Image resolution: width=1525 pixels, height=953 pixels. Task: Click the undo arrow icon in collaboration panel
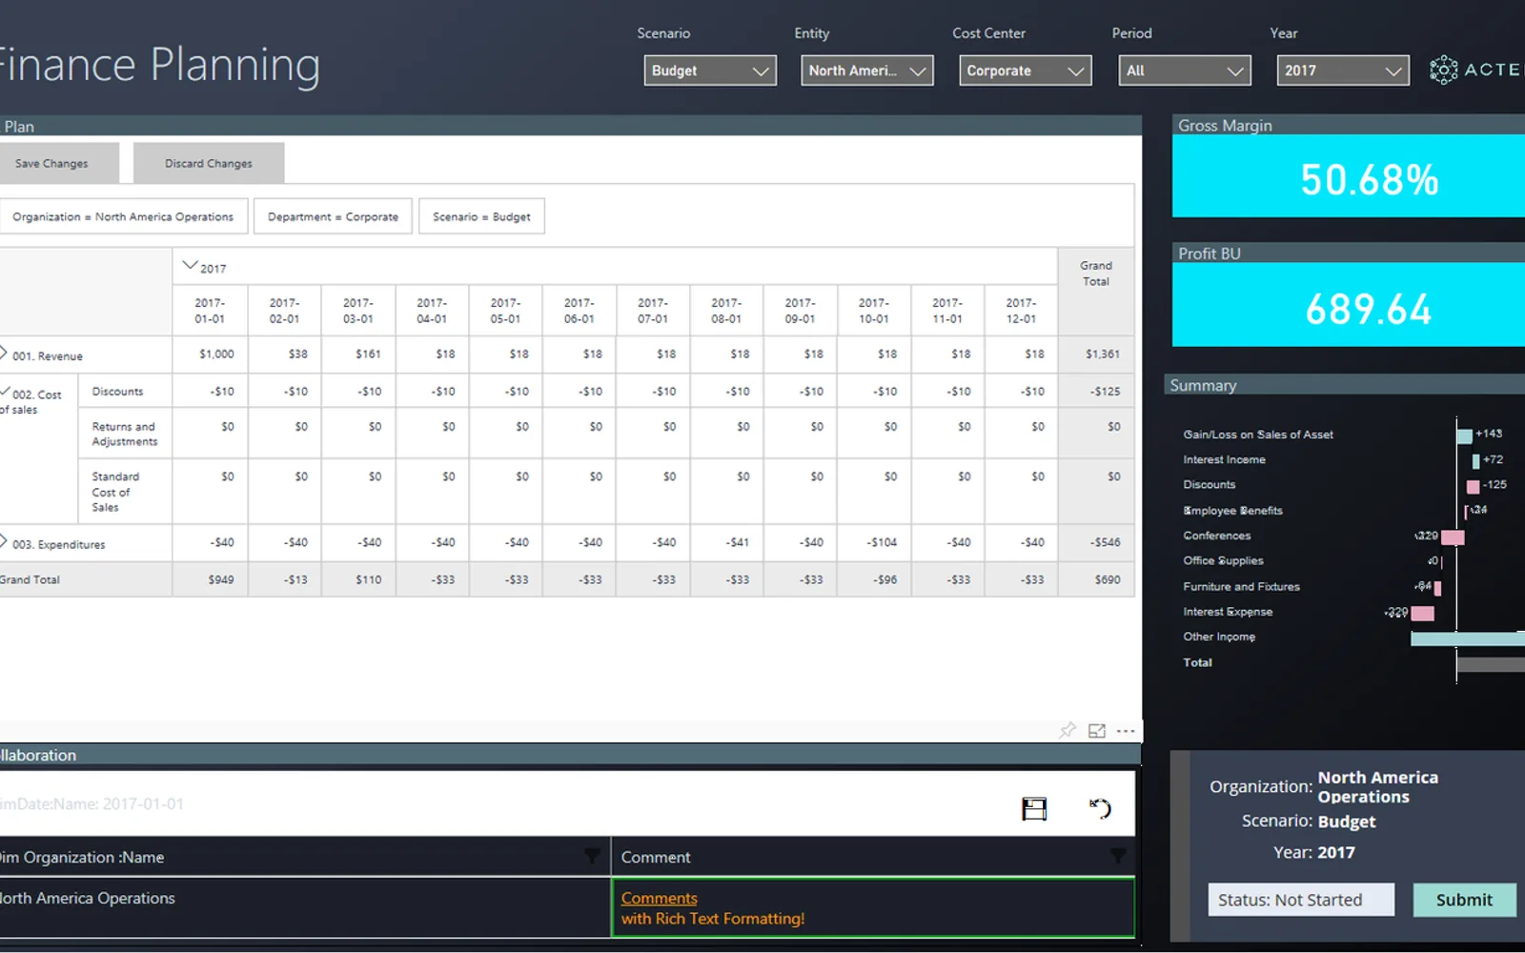coord(1100,808)
